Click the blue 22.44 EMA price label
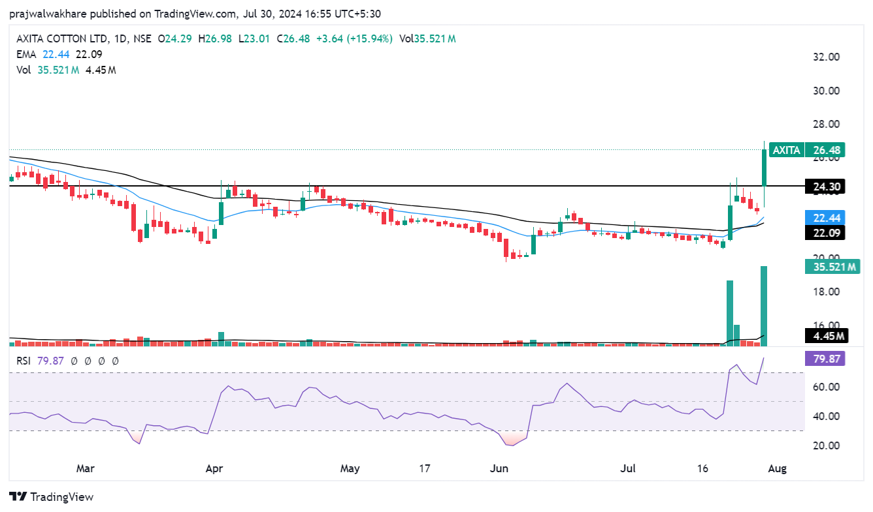 point(827,218)
